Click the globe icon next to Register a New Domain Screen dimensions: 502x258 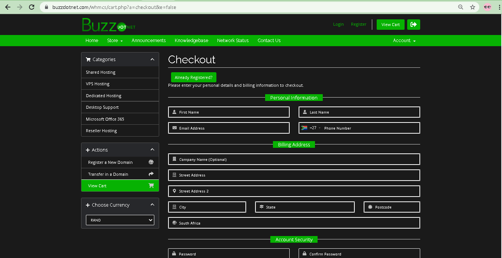coord(151,162)
